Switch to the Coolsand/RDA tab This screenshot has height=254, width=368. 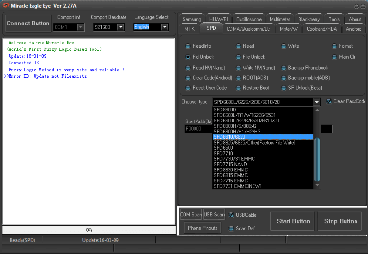coord(322,29)
